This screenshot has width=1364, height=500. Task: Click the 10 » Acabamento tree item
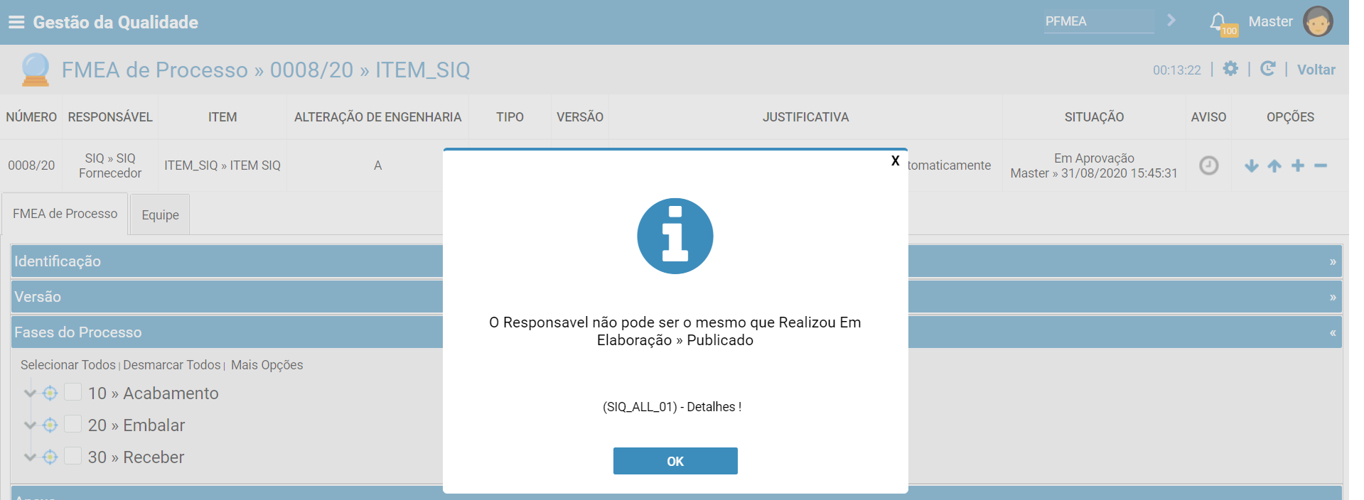[x=154, y=393]
